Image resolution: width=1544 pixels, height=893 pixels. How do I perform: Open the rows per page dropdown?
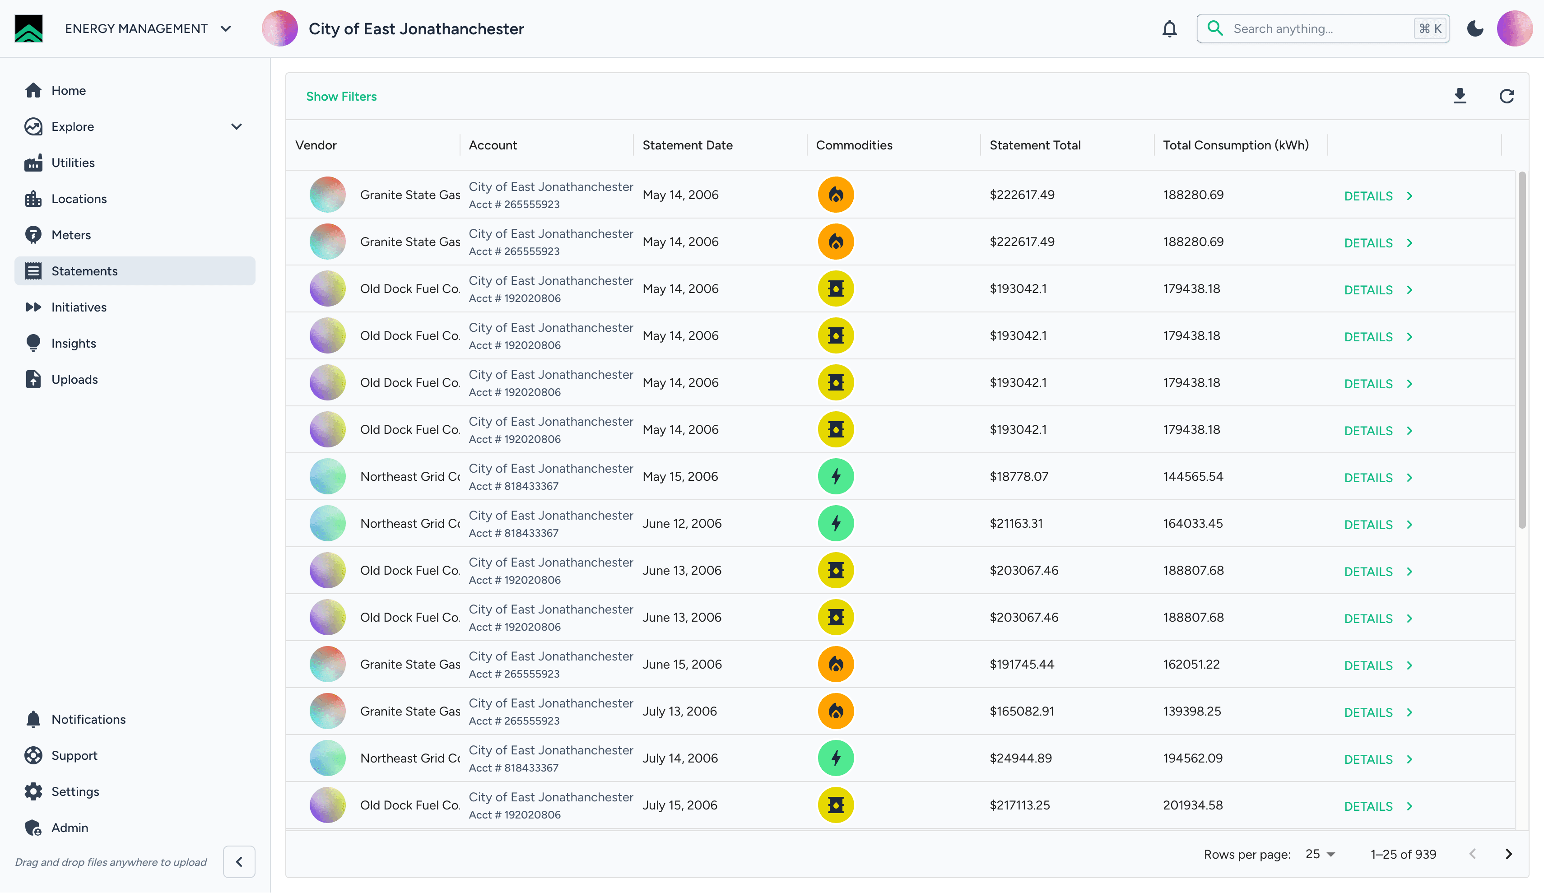pyautogui.click(x=1321, y=854)
